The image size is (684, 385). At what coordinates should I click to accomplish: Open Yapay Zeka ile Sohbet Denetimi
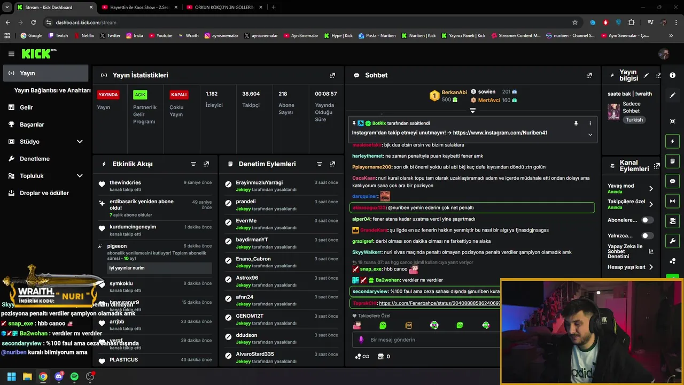(x=630, y=251)
